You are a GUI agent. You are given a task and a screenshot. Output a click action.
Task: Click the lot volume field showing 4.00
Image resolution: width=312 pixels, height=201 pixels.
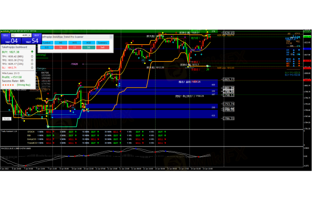tap(23, 34)
